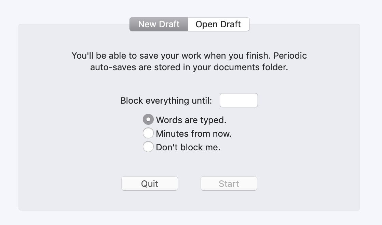Switch to the Open Draft tab
Screen dimensions: 382x225
[218, 24]
